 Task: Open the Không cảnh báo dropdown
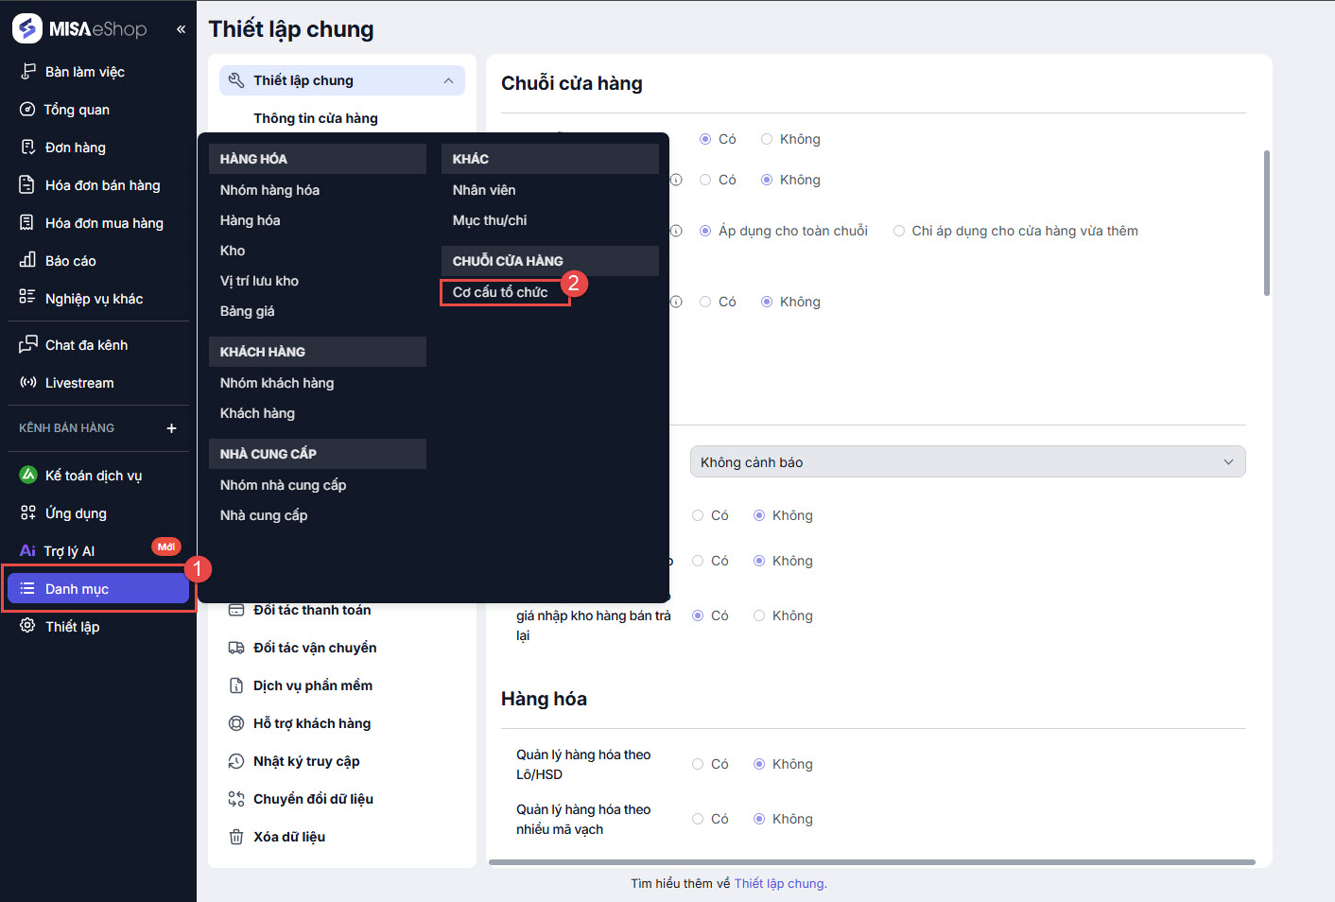(967, 462)
